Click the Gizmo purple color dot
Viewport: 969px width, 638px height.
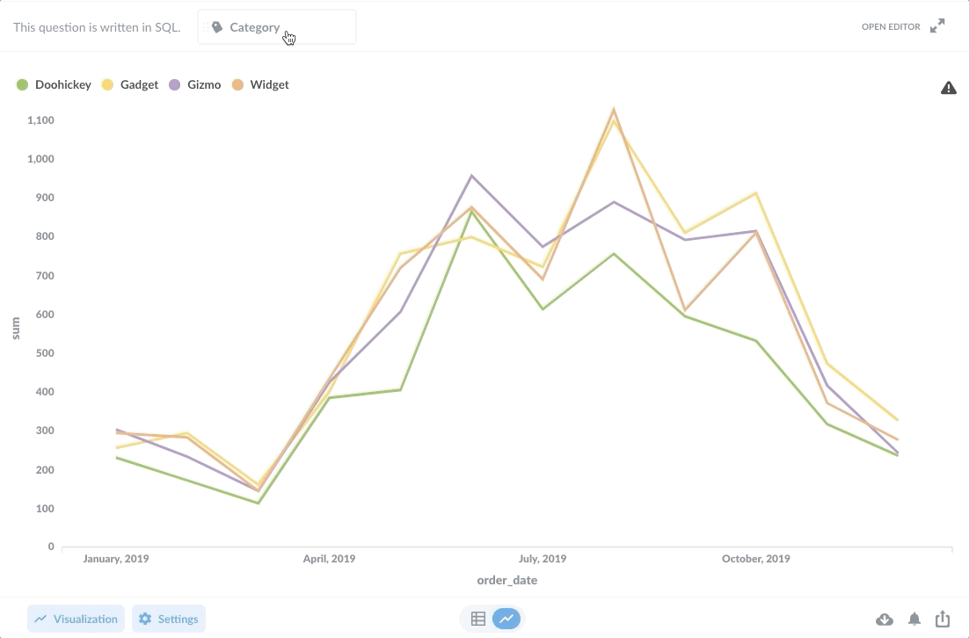(174, 85)
